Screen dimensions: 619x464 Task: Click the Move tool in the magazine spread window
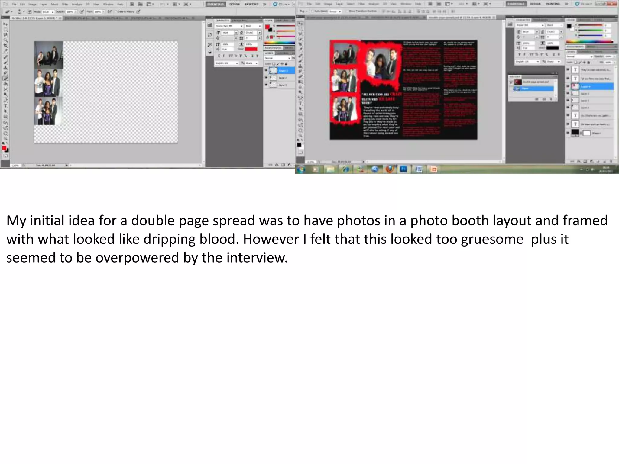tap(300, 23)
